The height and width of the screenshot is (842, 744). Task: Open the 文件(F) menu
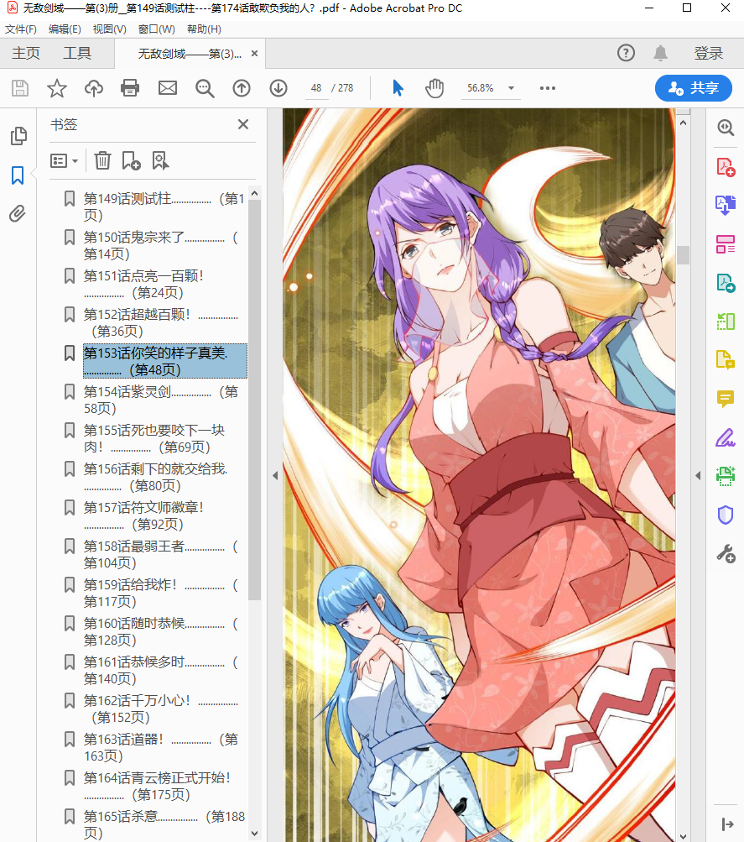point(20,29)
